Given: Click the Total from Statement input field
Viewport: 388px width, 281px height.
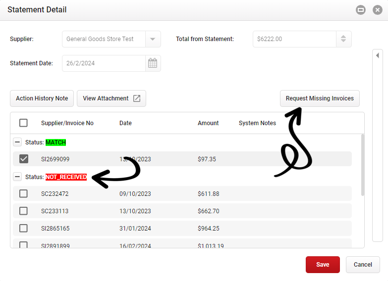Looking at the screenshot, I should [294, 39].
